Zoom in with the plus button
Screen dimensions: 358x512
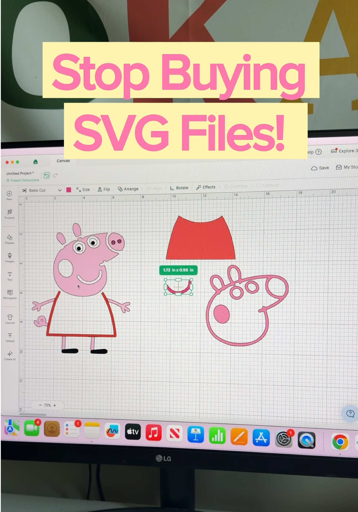point(55,405)
